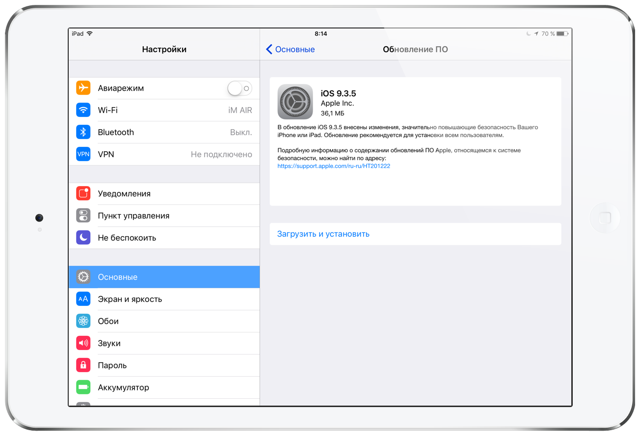Tap the location arrow in status bar
Image resolution: width=640 pixels, height=438 pixels.
[536, 34]
